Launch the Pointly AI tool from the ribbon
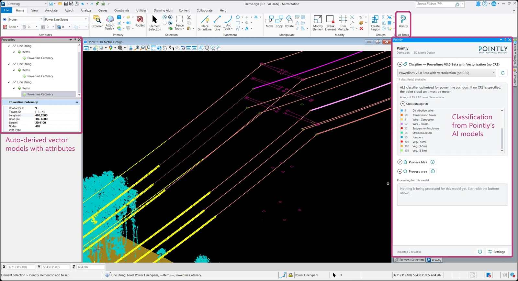This screenshot has width=518, height=281. pos(403,21)
